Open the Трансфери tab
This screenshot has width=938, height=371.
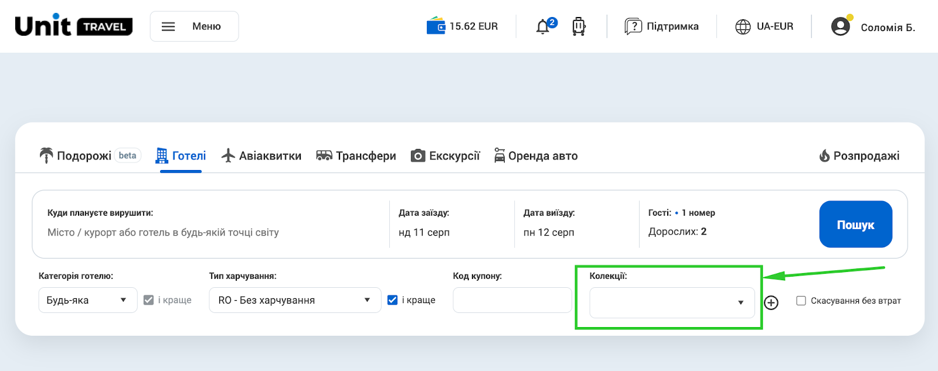[x=356, y=156]
